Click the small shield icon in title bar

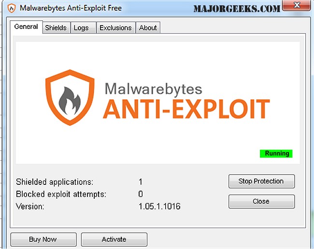pyautogui.click(x=12, y=8)
